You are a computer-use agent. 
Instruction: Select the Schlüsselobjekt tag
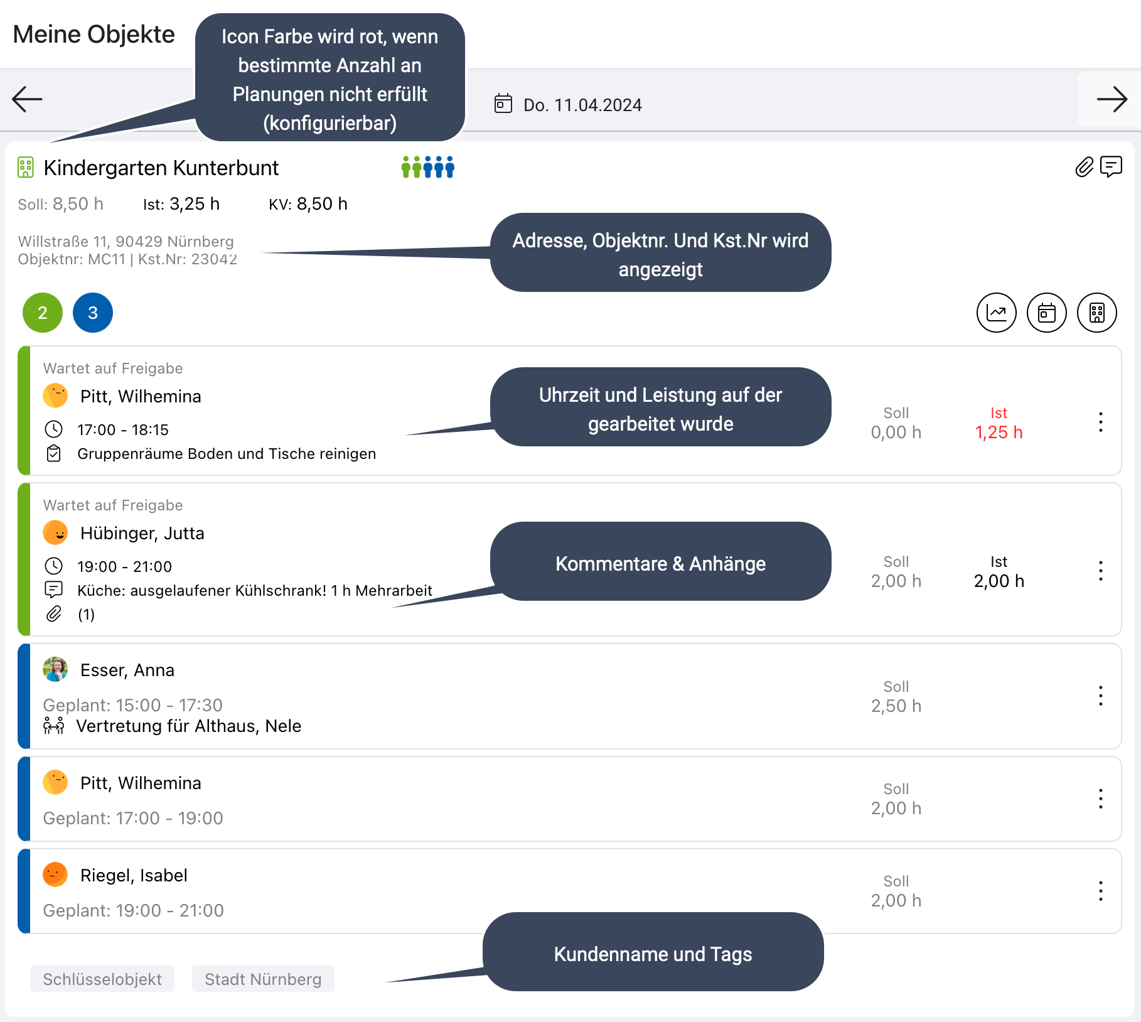(x=102, y=979)
